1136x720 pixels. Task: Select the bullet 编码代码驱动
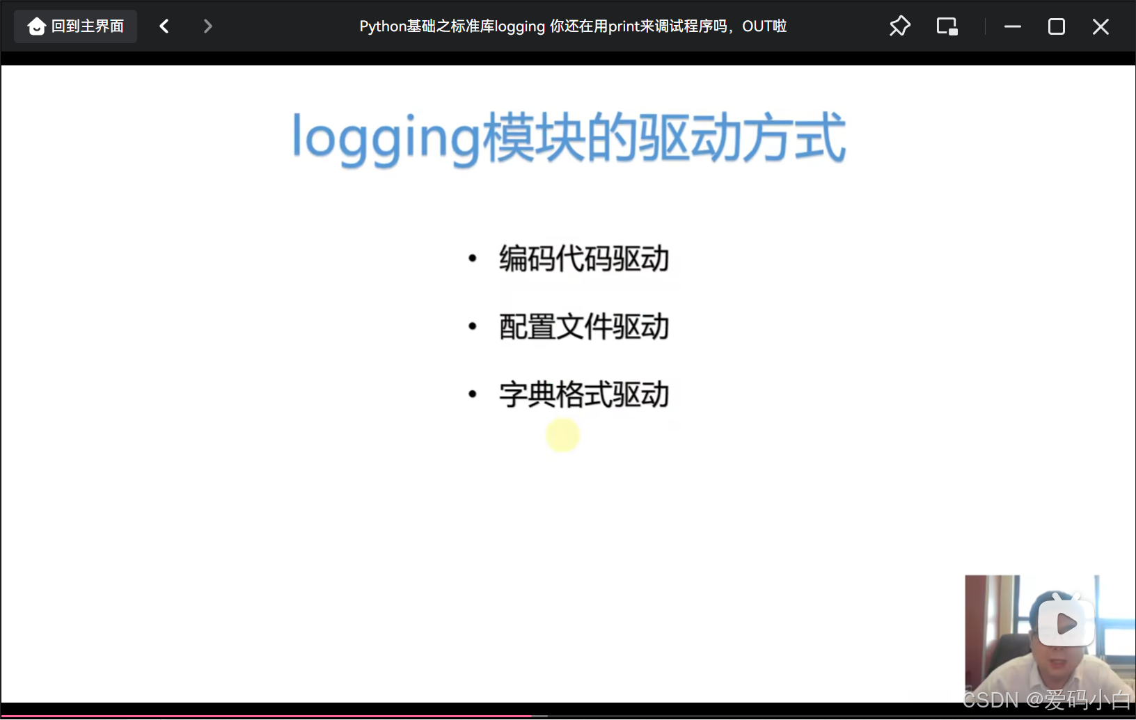583,259
